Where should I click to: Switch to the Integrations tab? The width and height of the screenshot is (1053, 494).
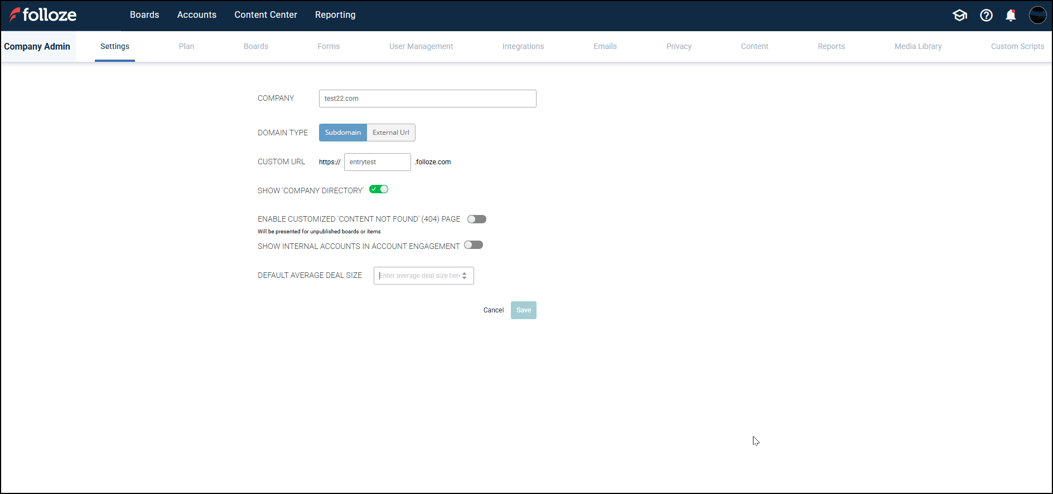(x=523, y=47)
